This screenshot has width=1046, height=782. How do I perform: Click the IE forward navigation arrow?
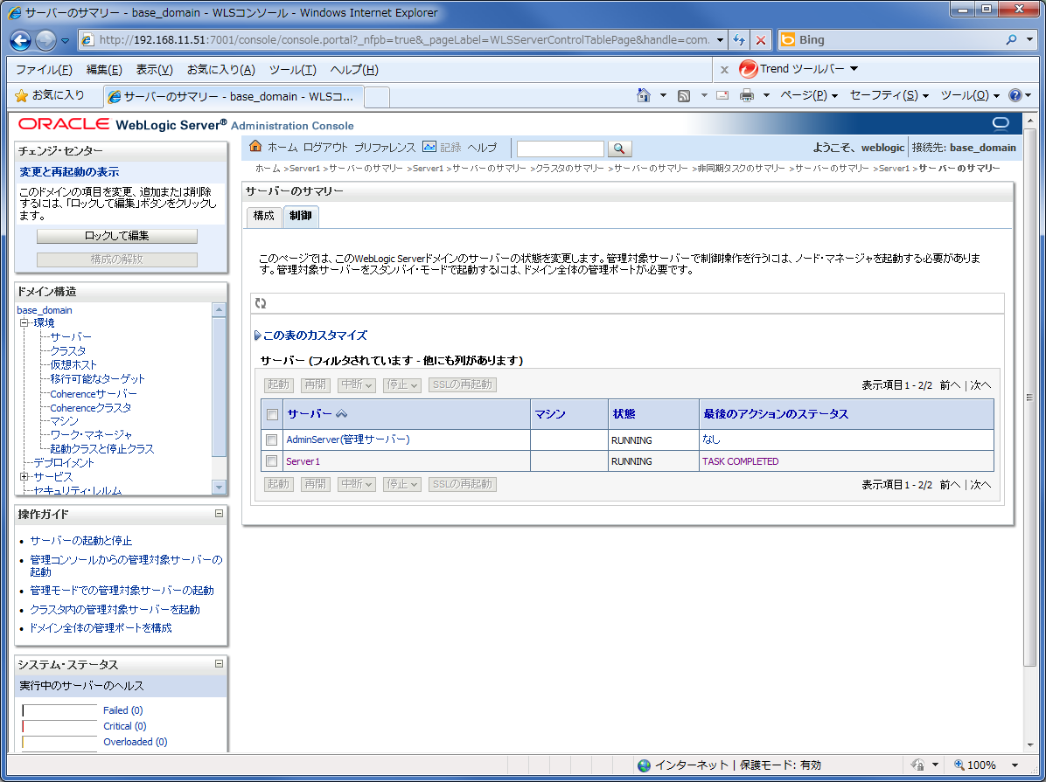[45, 41]
